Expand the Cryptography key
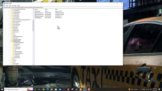 click(11, 17)
